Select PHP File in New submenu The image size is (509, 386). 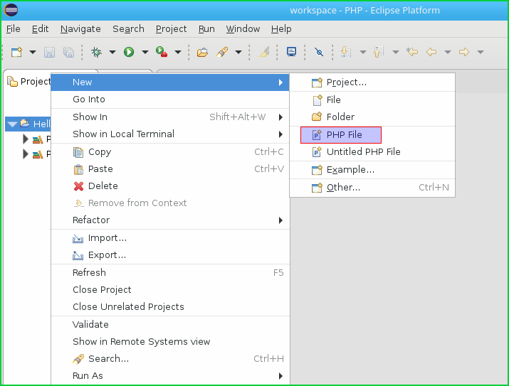pyautogui.click(x=372, y=135)
